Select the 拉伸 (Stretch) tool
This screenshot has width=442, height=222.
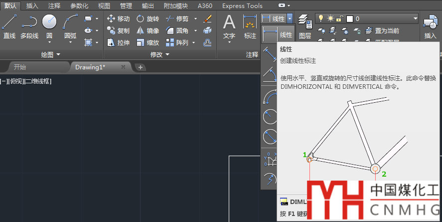(118, 43)
